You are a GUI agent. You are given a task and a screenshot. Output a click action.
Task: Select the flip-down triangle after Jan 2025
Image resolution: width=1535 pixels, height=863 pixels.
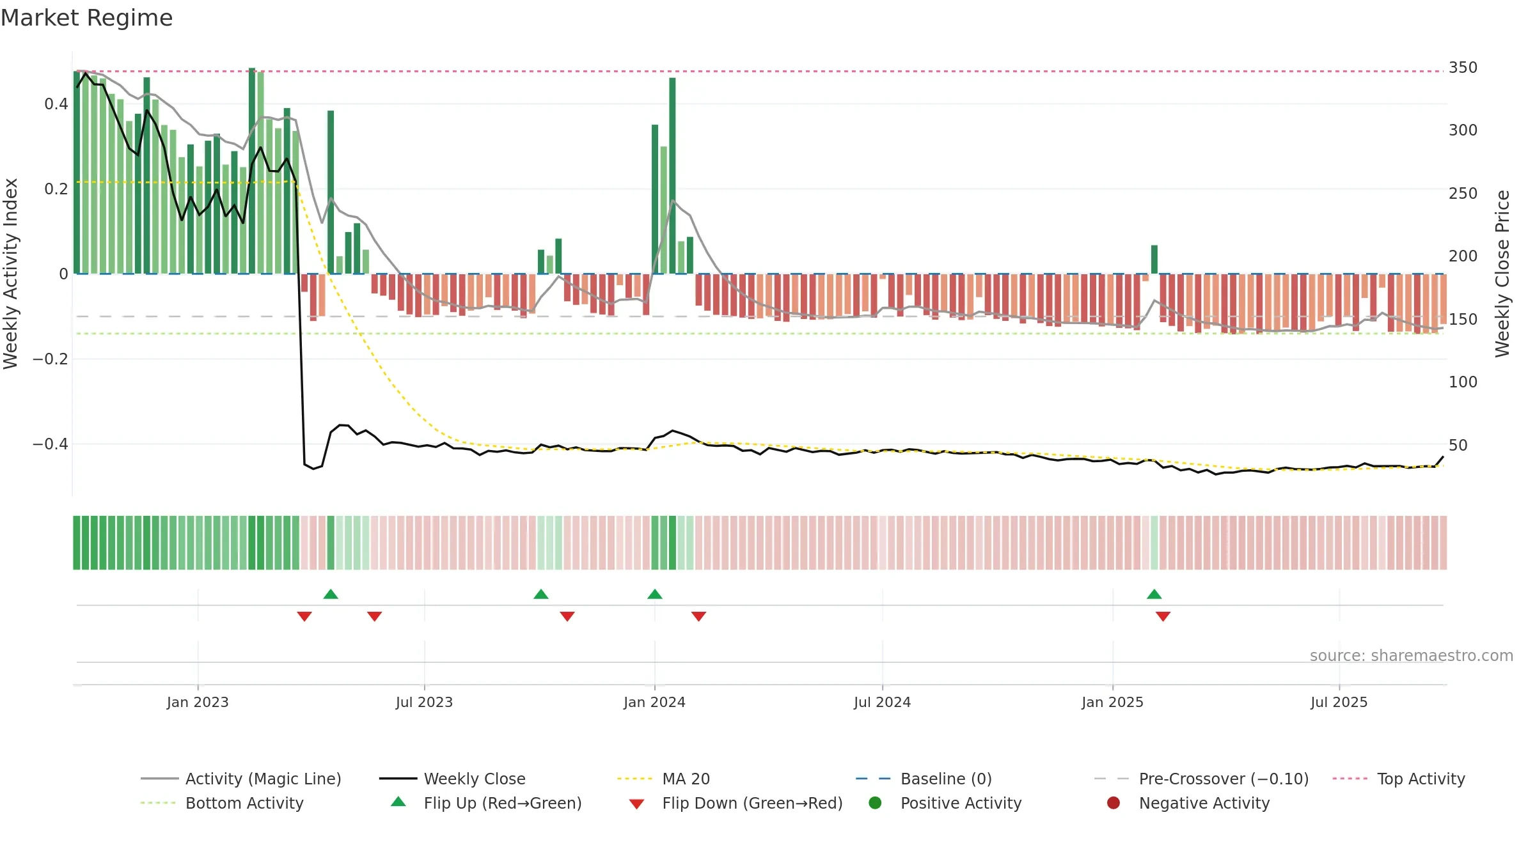[1163, 616]
